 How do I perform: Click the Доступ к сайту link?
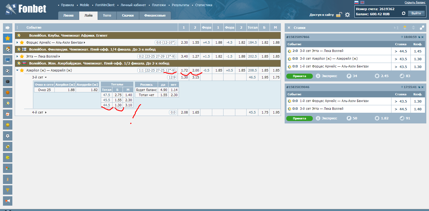click(322, 15)
